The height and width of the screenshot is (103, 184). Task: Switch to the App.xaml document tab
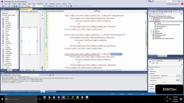point(36,9)
